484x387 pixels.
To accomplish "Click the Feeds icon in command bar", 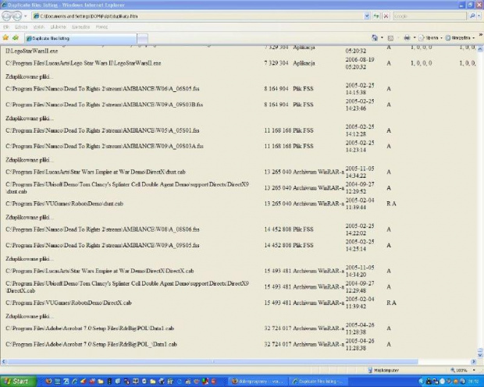I will (390, 38).
